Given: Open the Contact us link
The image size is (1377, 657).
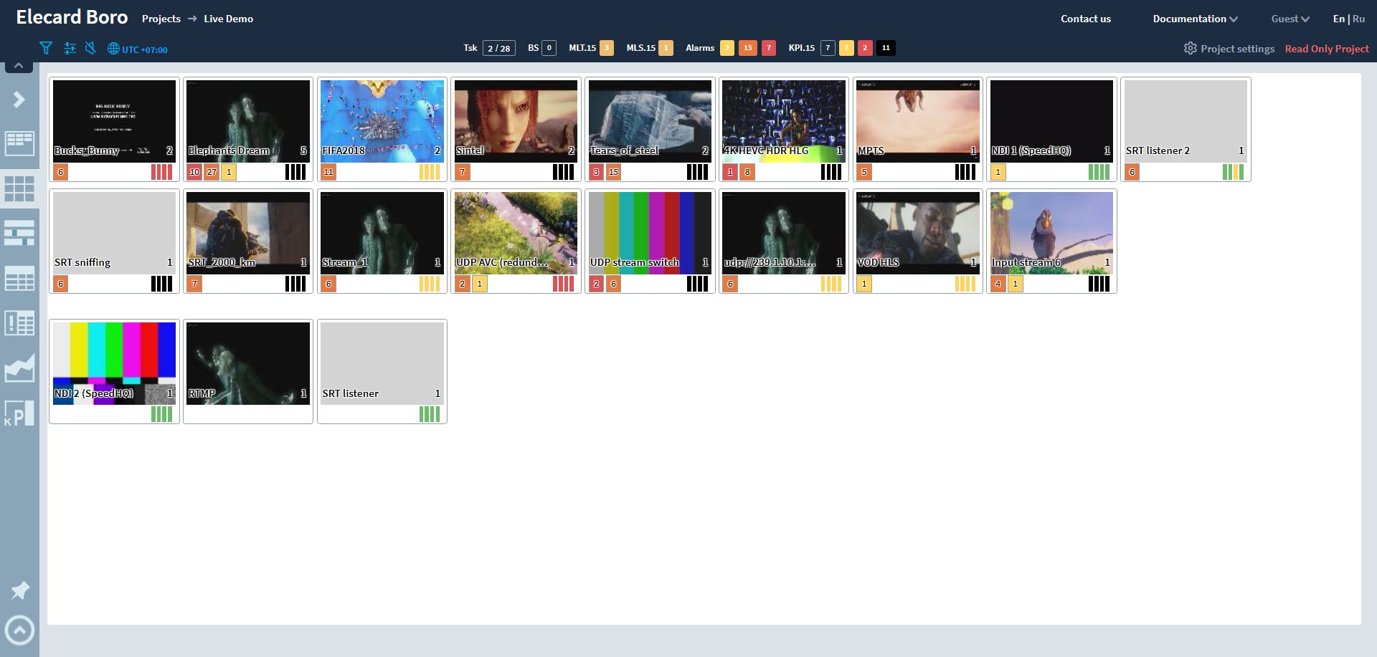Looking at the screenshot, I should tap(1086, 19).
